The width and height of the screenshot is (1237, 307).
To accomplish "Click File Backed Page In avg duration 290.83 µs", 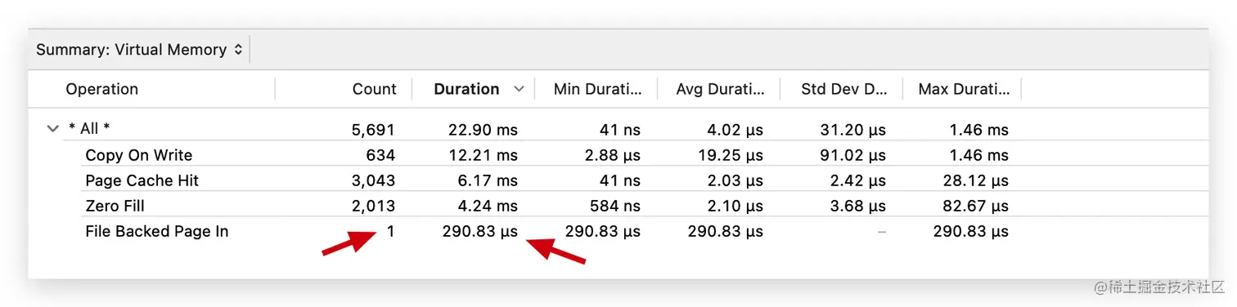I will [726, 231].
